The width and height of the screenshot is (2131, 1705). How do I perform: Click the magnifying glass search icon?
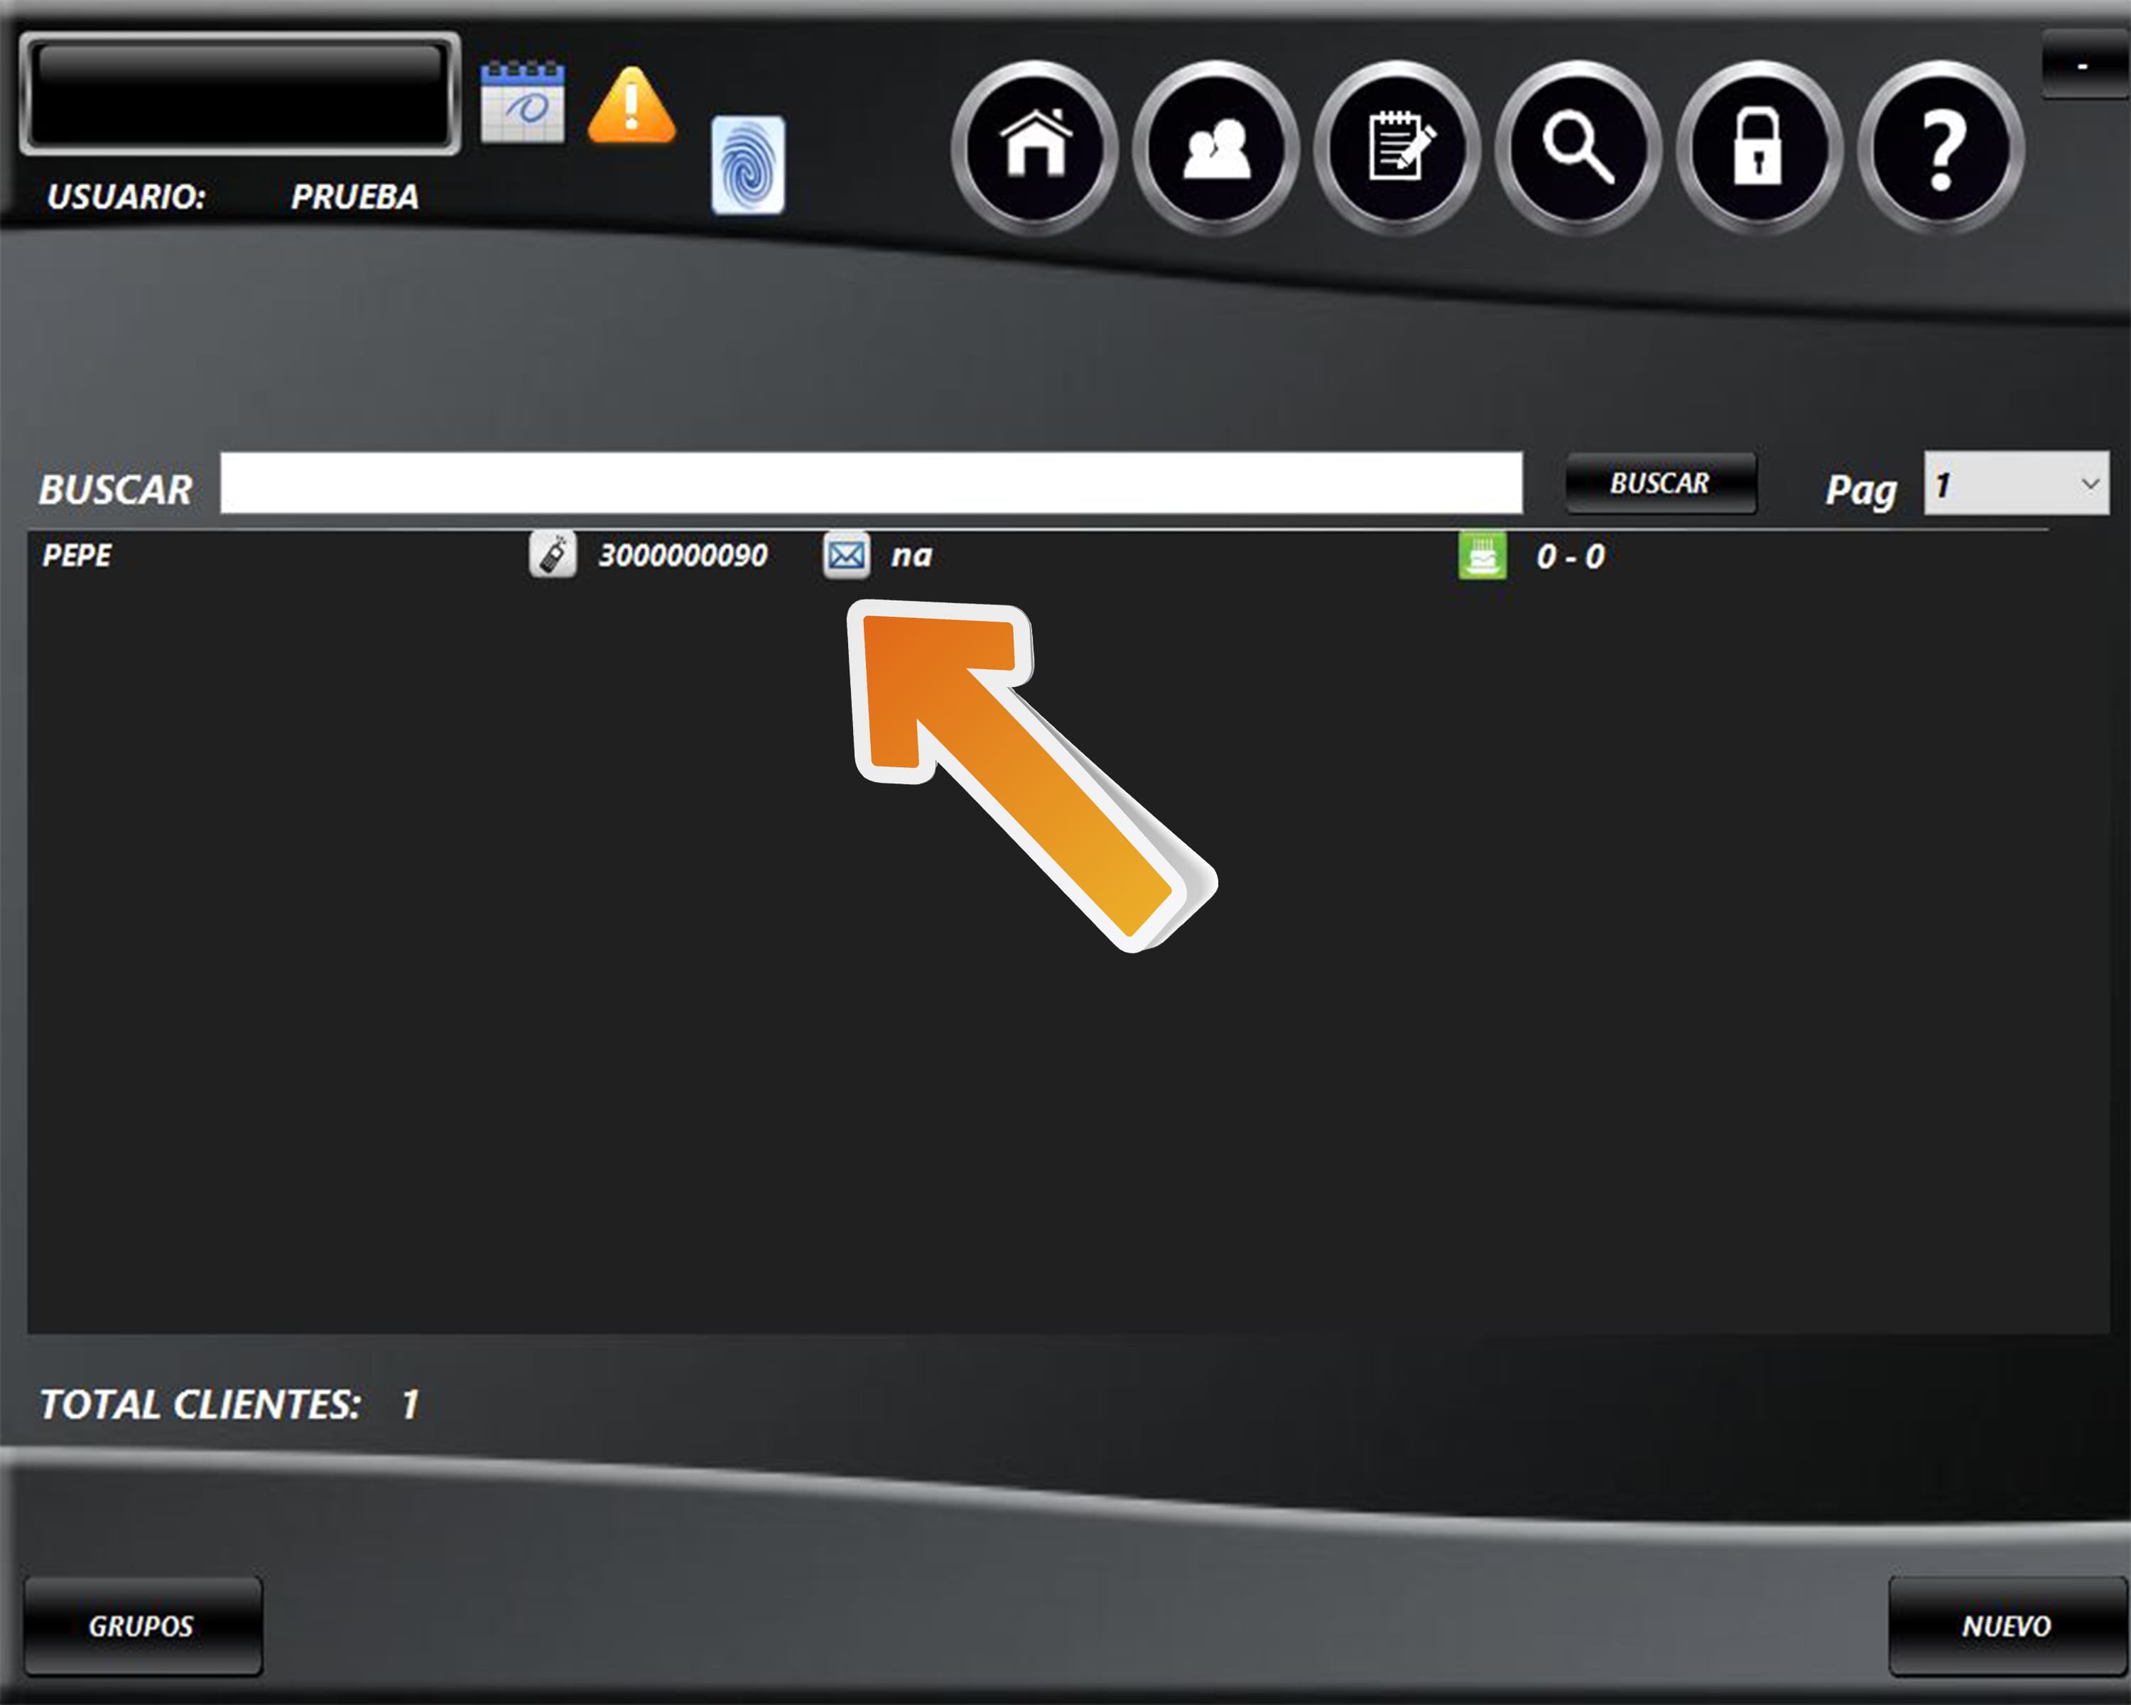1578,147
